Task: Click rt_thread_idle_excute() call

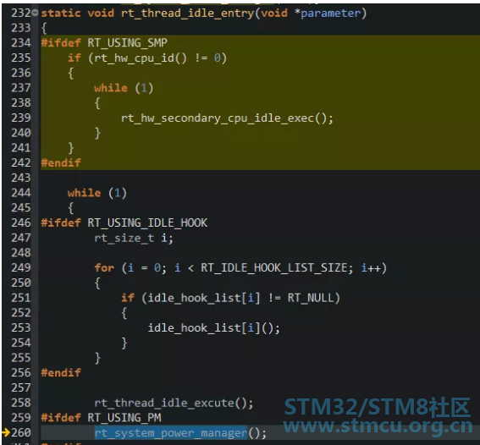Action: click(174, 403)
